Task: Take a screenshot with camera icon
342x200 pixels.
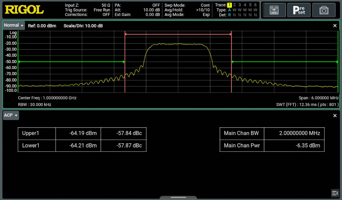Action: click(324, 10)
